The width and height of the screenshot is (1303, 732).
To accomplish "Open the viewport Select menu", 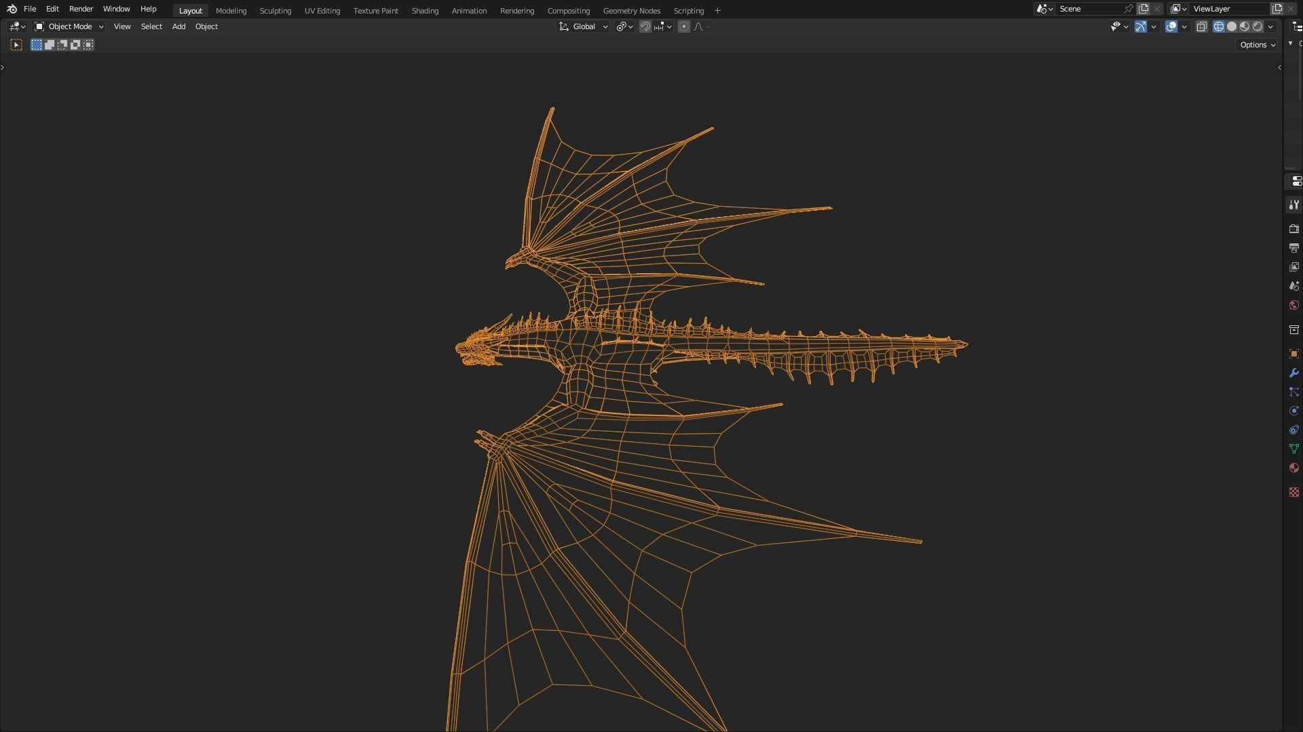I will [151, 26].
